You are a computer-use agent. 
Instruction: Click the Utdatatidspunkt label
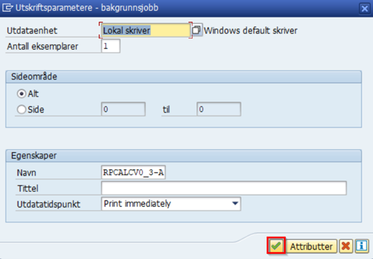coord(48,204)
